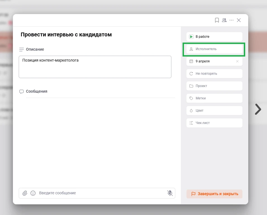Add tags using Метки button
267x215 pixels.
tap(214, 98)
